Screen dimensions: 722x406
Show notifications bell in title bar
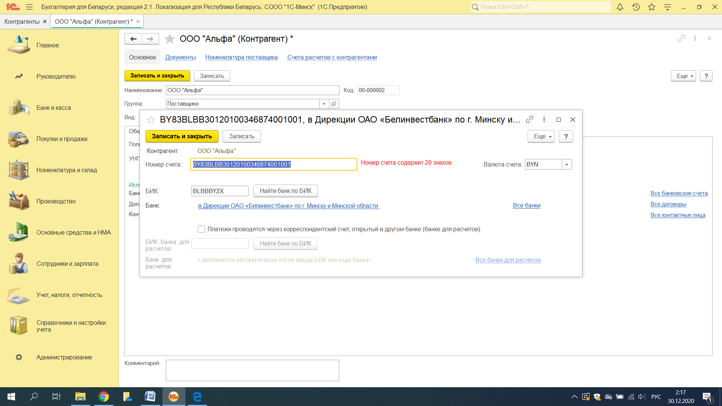click(x=620, y=7)
